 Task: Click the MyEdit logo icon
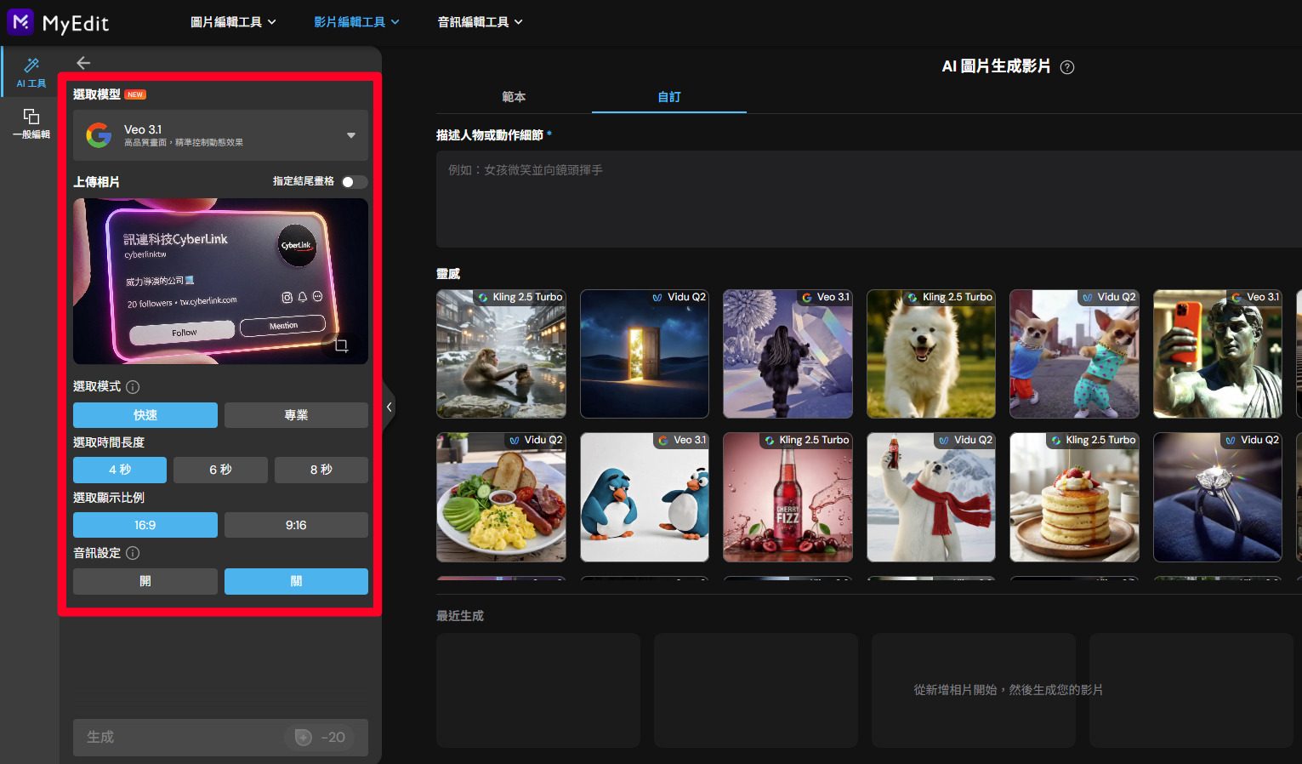20,22
